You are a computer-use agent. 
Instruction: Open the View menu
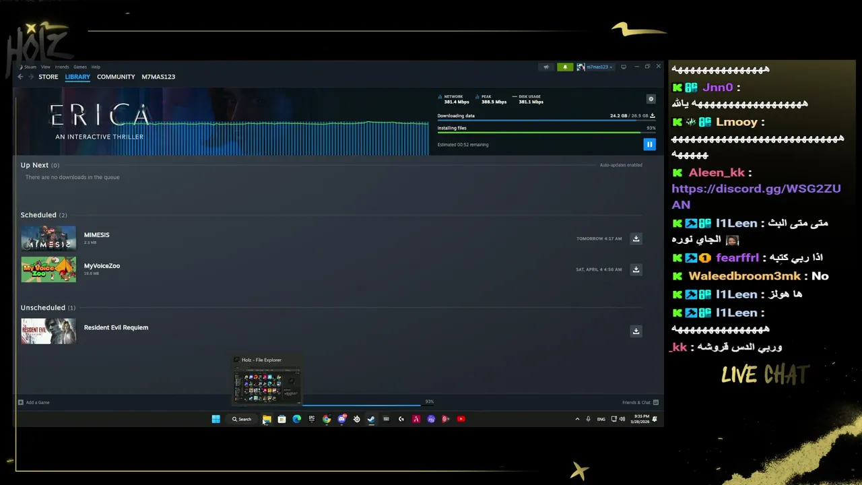pyautogui.click(x=45, y=67)
